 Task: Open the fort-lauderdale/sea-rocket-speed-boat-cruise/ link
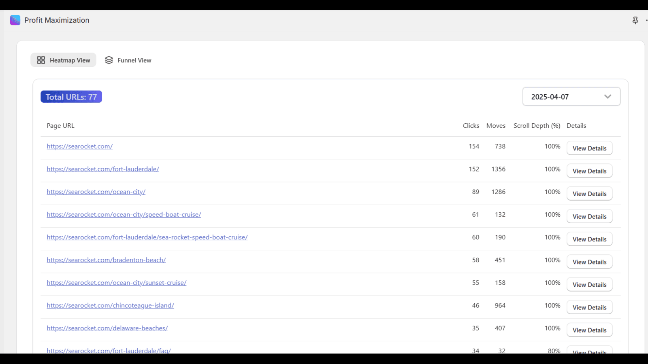point(147,237)
